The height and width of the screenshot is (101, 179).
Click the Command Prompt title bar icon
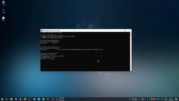[42, 31]
